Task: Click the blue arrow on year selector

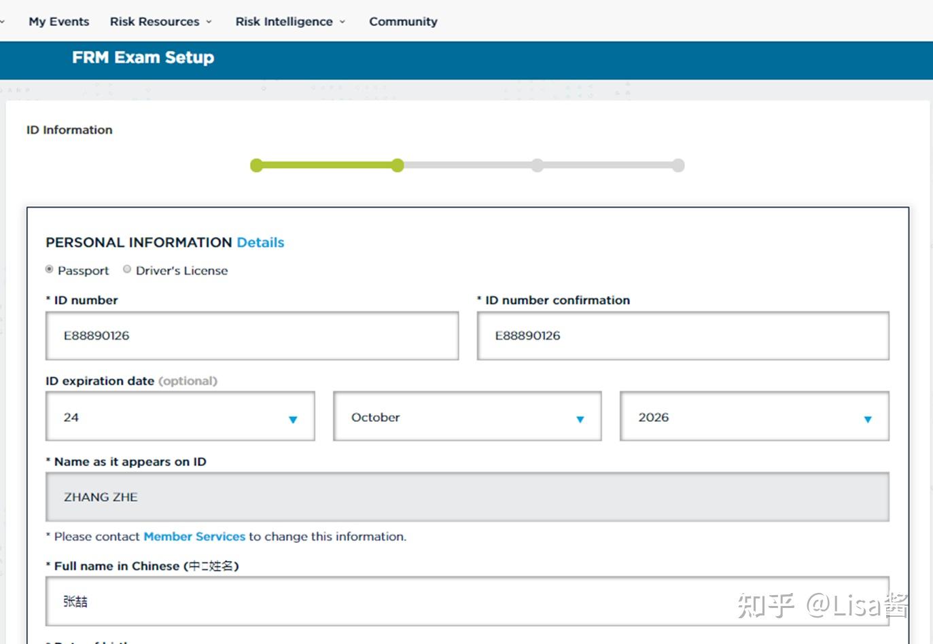Action: point(867,419)
